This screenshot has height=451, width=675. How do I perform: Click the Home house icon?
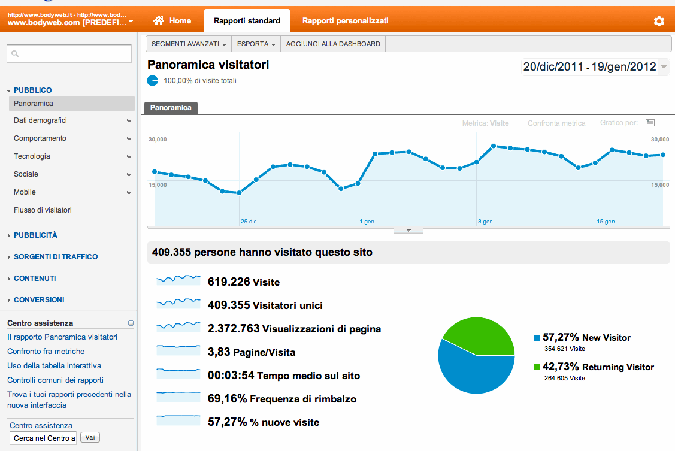[159, 21]
